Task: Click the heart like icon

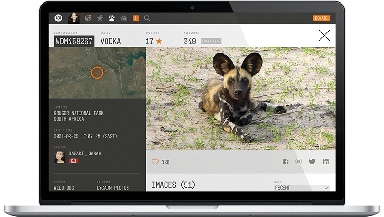Action: pyautogui.click(x=155, y=162)
